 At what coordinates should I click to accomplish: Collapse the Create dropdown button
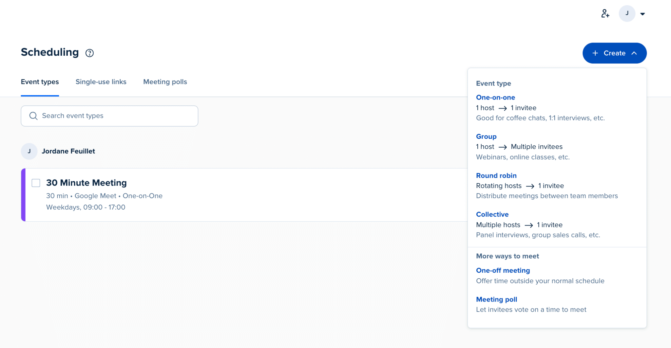click(x=614, y=53)
